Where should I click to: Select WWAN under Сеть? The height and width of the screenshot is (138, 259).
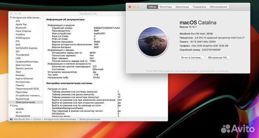pos(19,109)
